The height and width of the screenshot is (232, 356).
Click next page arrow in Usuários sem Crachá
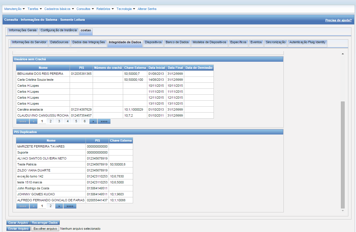tap(93, 121)
